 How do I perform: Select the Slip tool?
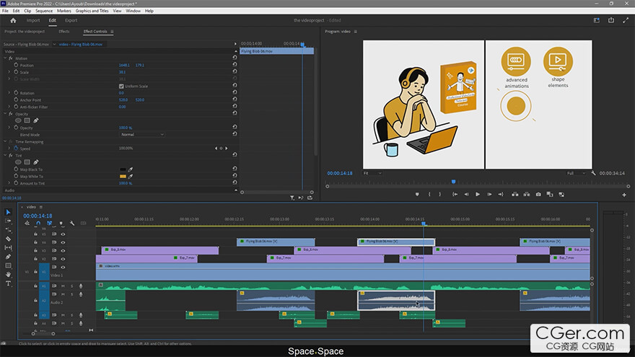(8, 247)
